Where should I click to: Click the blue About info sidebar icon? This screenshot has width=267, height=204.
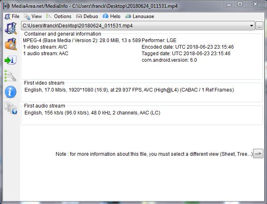pos(10,92)
